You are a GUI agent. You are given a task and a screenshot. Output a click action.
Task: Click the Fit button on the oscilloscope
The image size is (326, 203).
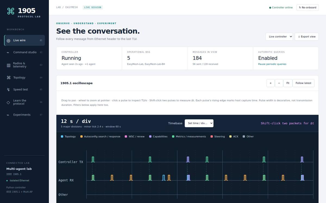(288, 83)
